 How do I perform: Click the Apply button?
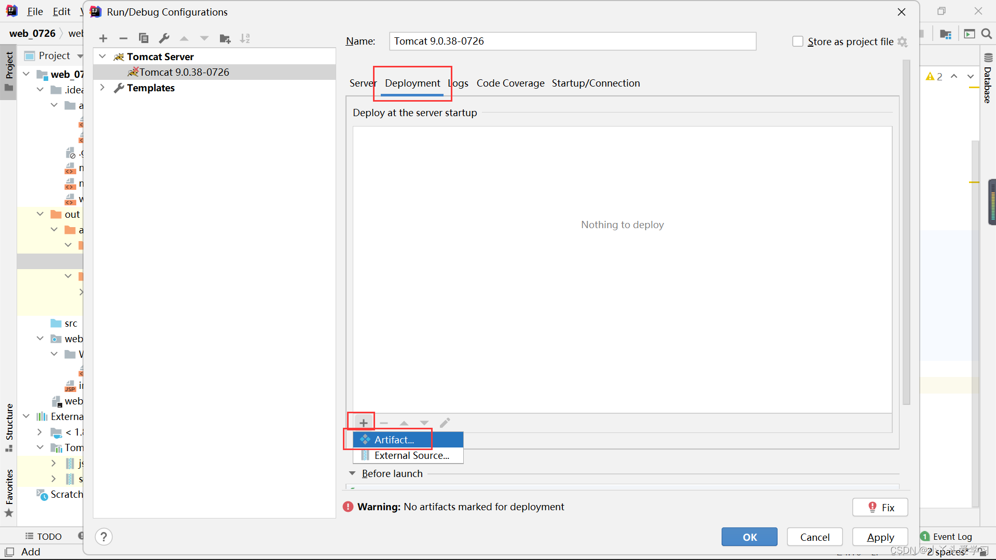coord(880,537)
